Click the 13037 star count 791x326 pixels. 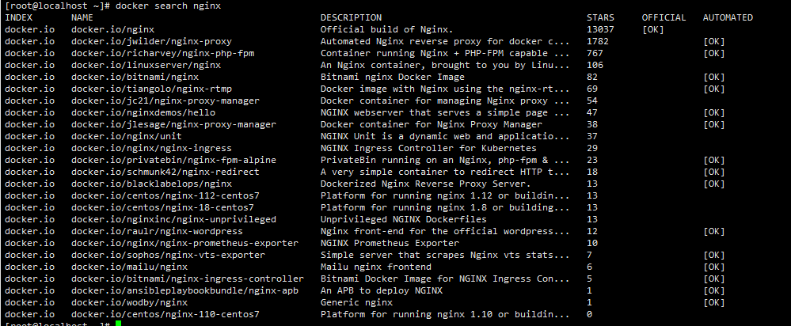coord(600,29)
